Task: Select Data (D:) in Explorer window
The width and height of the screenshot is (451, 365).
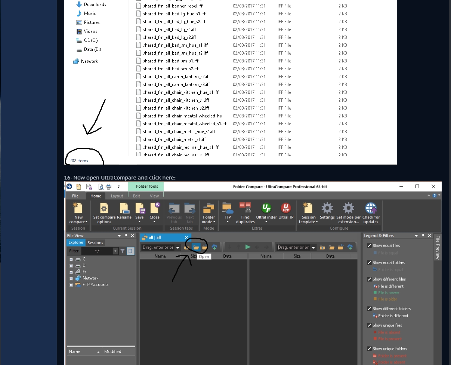Action: [x=89, y=49]
